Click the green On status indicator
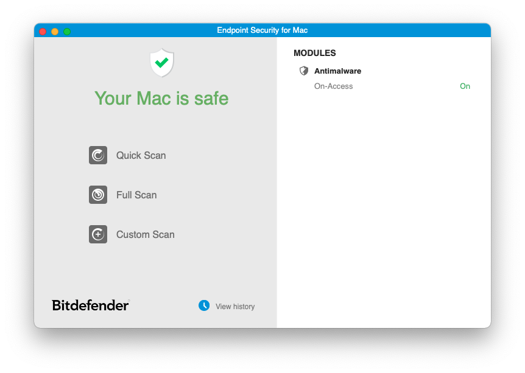Screen dimensions: 525x373 [x=465, y=86]
